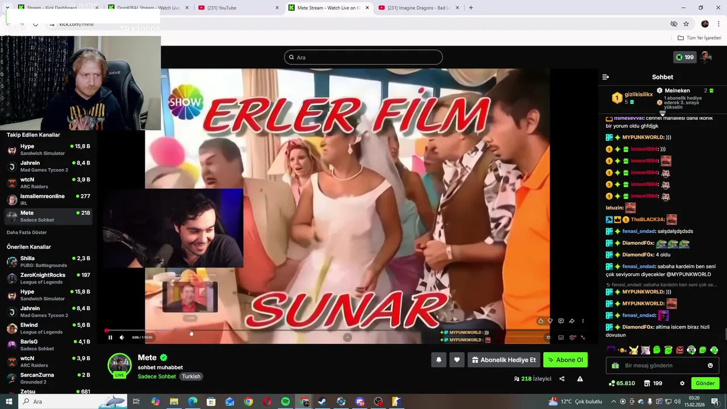Focus the Bir mesaj gönderin input
Viewport: 727px width, 409px height.
click(x=662, y=365)
